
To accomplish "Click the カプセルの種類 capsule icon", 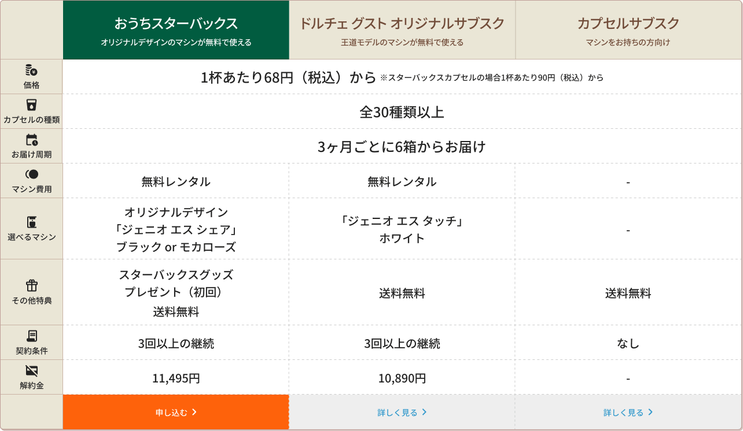I will [x=31, y=105].
